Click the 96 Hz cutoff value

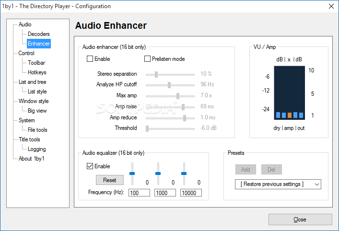point(207,84)
